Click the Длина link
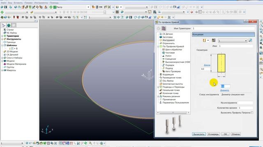This screenshot has height=147, width=263. tap(207, 65)
